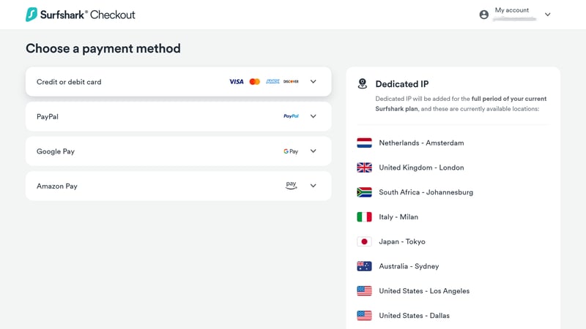
Task: Choose the Google Pay label
Action: tap(56, 151)
